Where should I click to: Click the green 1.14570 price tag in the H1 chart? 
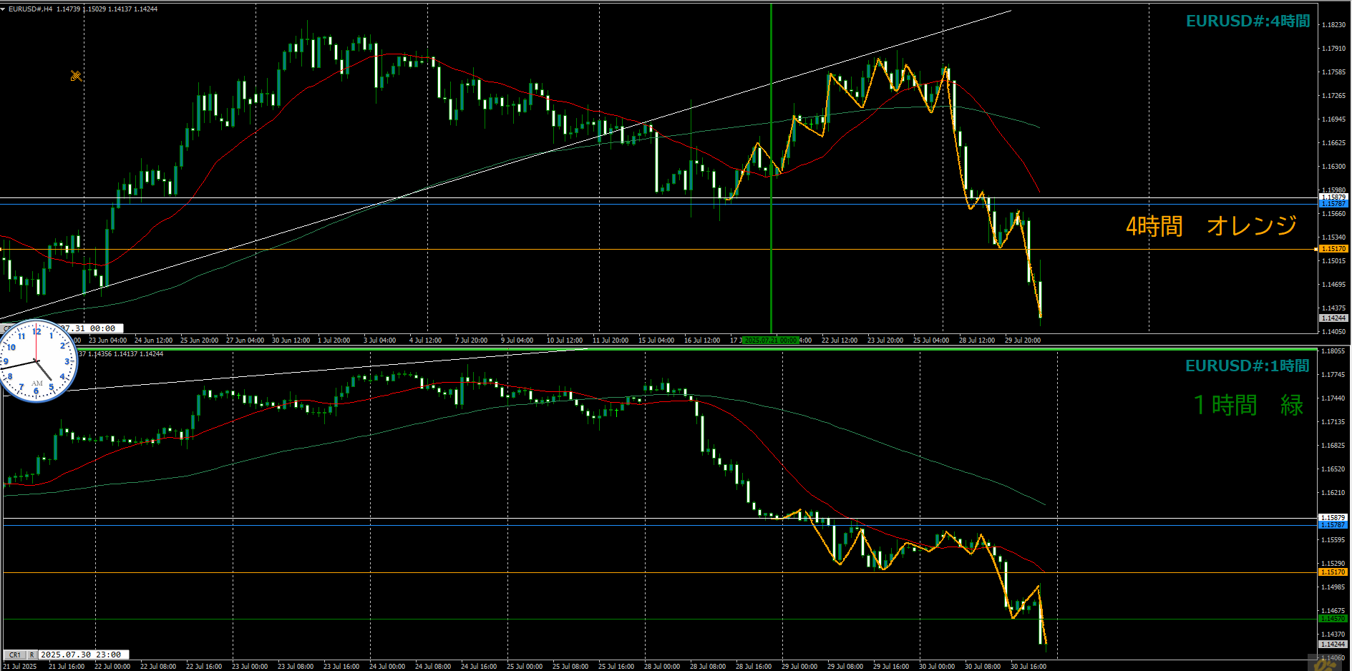(1333, 618)
